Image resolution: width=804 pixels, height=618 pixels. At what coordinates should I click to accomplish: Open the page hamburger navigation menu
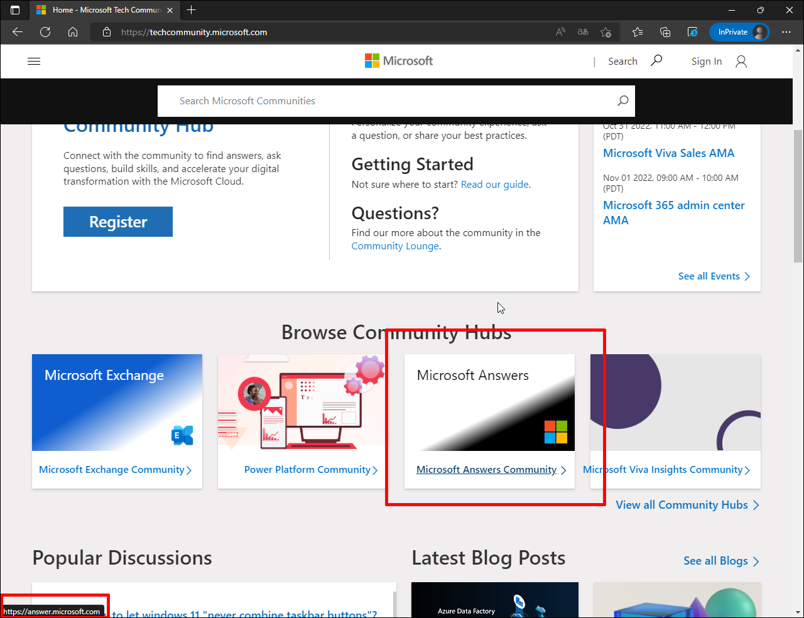pyautogui.click(x=34, y=61)
